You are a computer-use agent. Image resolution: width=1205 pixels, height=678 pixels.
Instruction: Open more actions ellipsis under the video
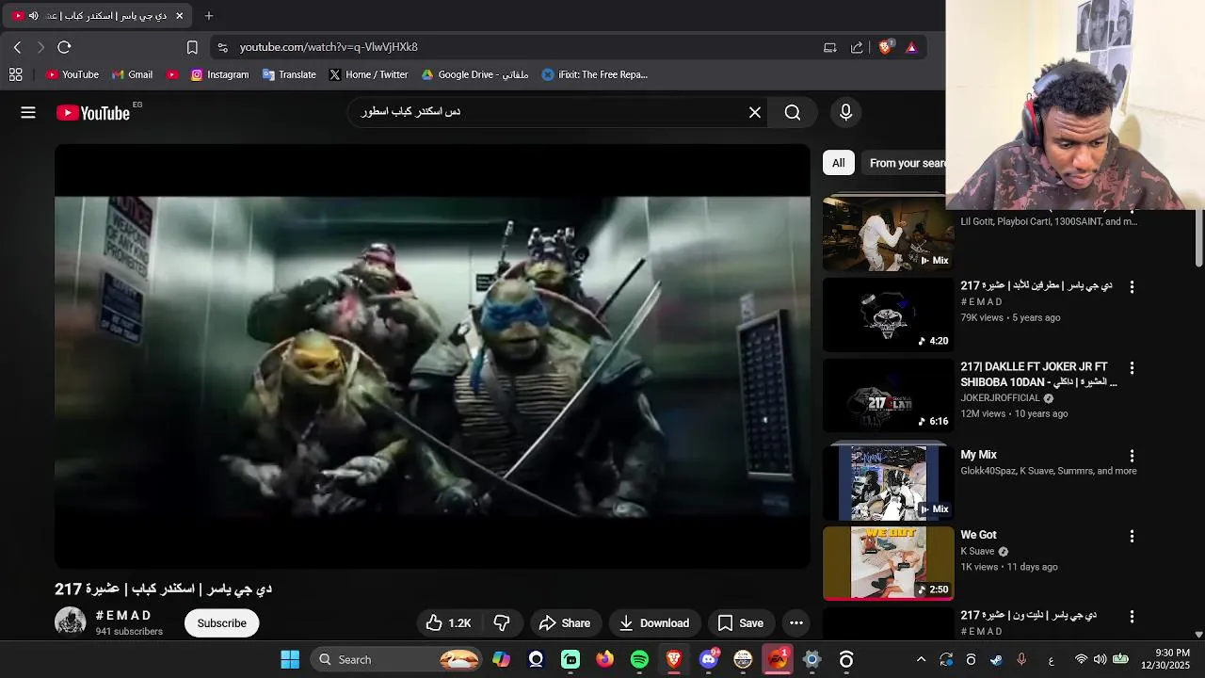pos(796,623)
